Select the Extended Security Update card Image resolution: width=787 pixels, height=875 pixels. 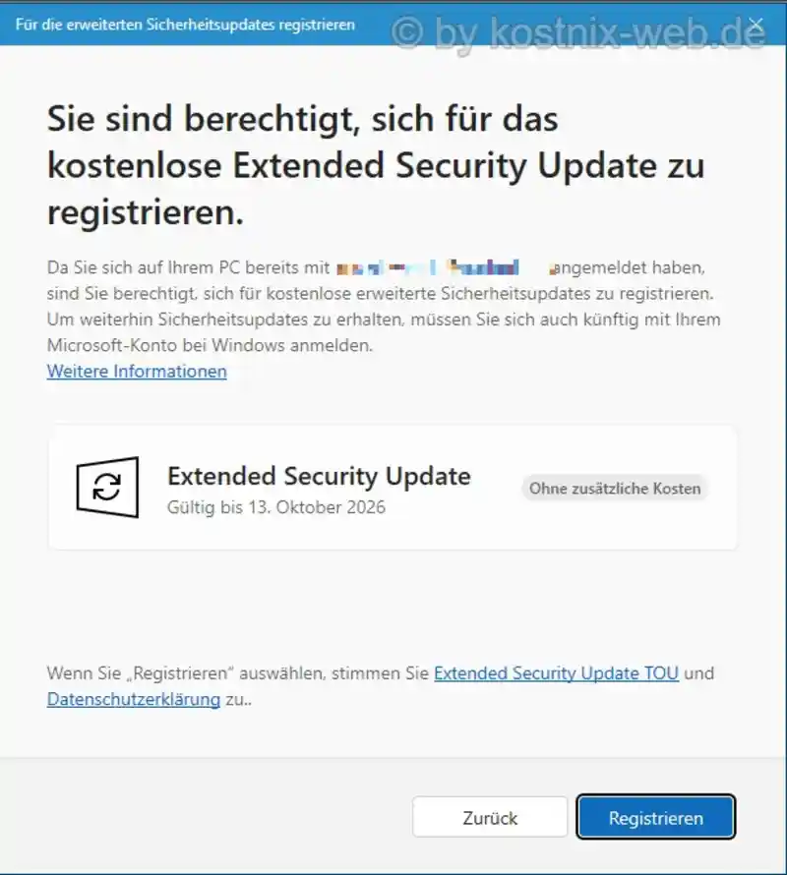click(393, 489)
